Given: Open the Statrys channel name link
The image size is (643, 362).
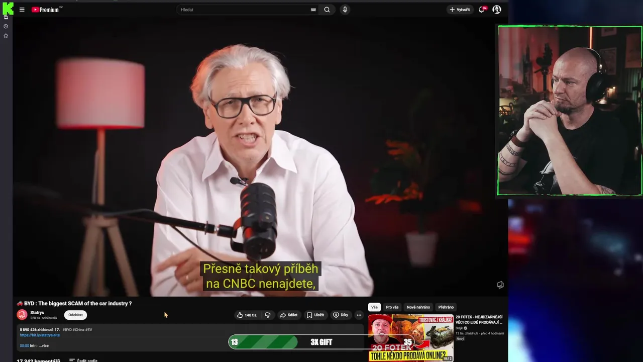Looking at the screenshot, I should coord(37,313).
